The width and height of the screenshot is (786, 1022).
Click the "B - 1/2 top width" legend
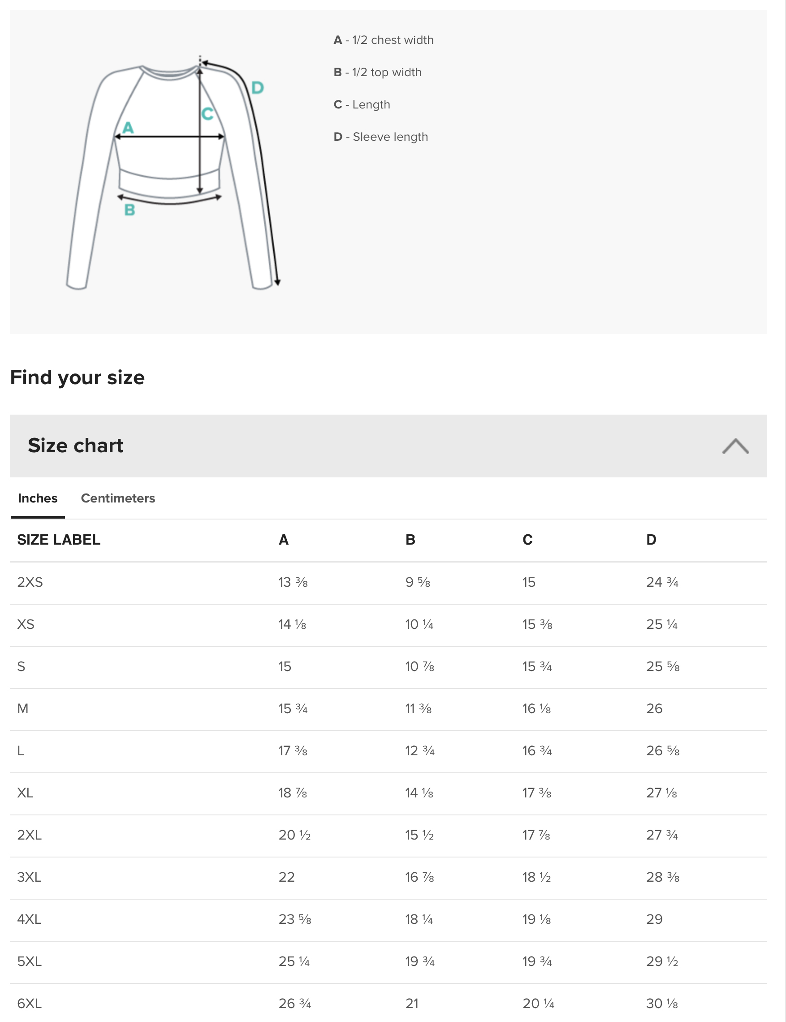377,73
